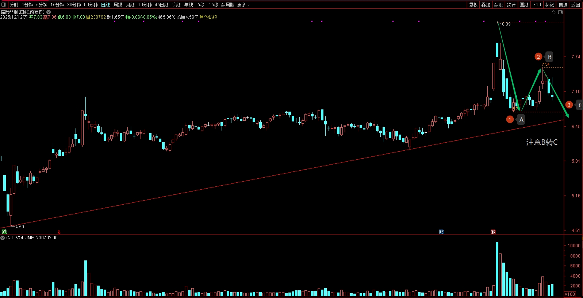Click the 7.74 price axis label
583x298 pixels.
tap(576, 57)
